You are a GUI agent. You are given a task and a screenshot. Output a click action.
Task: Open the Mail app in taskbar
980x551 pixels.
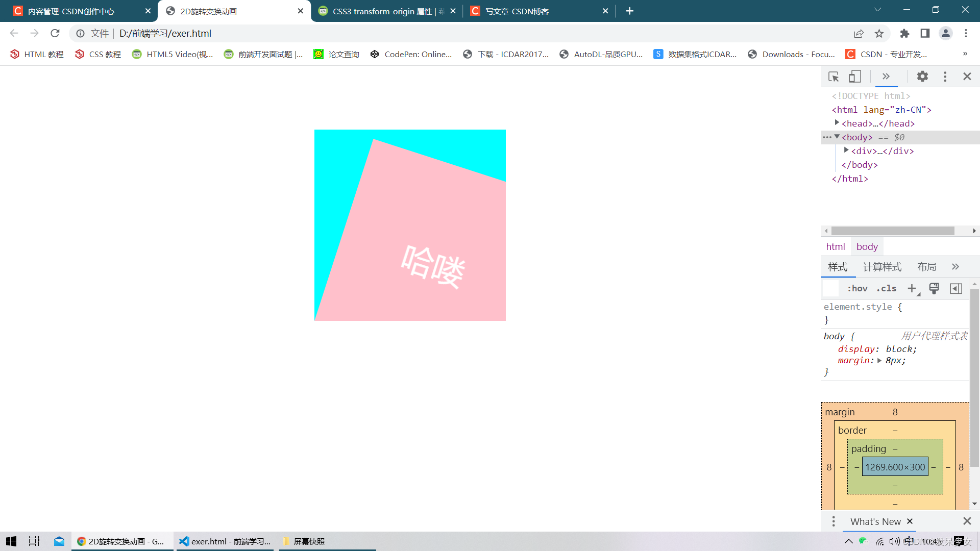(x=59, y=541)
